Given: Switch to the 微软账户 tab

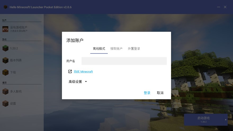Looking at the screenshot, I should 116,49.
